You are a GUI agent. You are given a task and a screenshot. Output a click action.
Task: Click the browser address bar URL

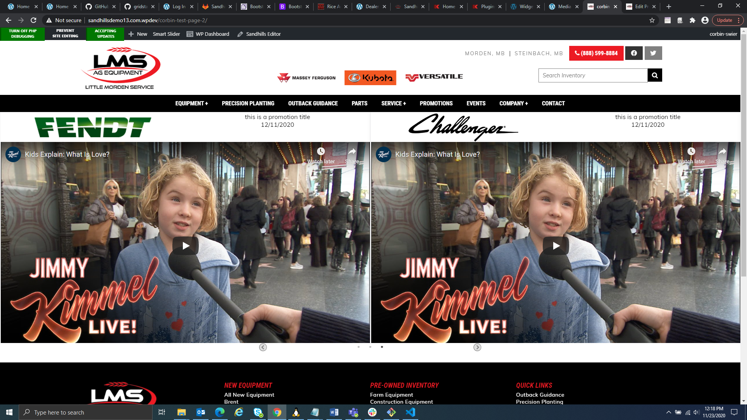coord(148,20)
